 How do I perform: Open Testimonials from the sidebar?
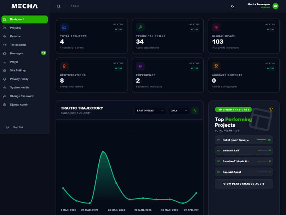pos(25,45)
